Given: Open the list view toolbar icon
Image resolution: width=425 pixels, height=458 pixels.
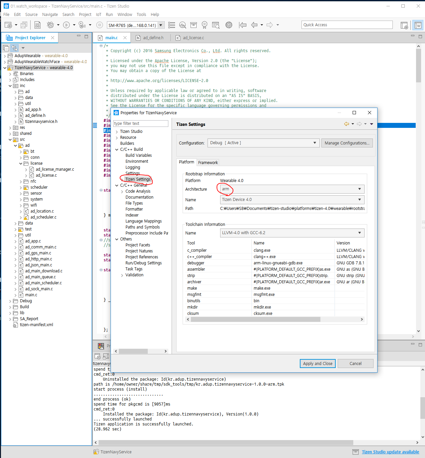Looking at the screenshot, I should point(172,25).
